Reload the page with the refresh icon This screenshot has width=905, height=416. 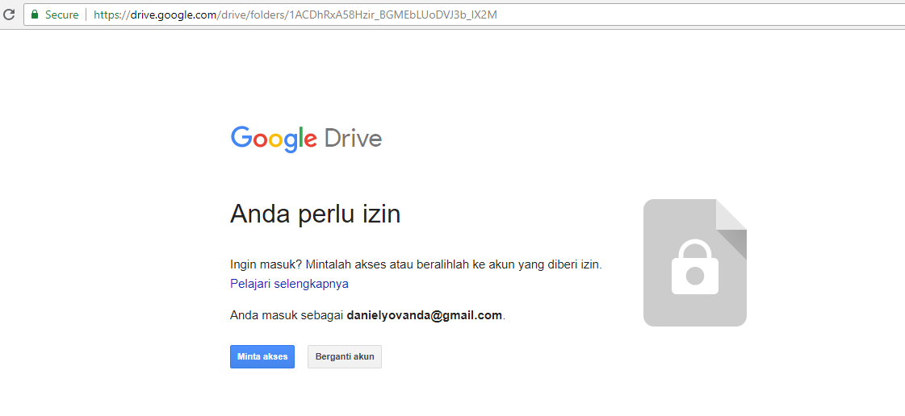(x=8, y=15)
